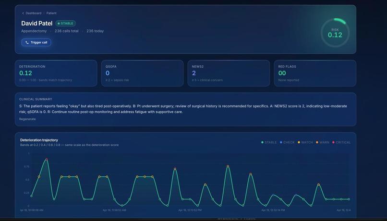Click the "bands match trajectory" hint text

55,80
